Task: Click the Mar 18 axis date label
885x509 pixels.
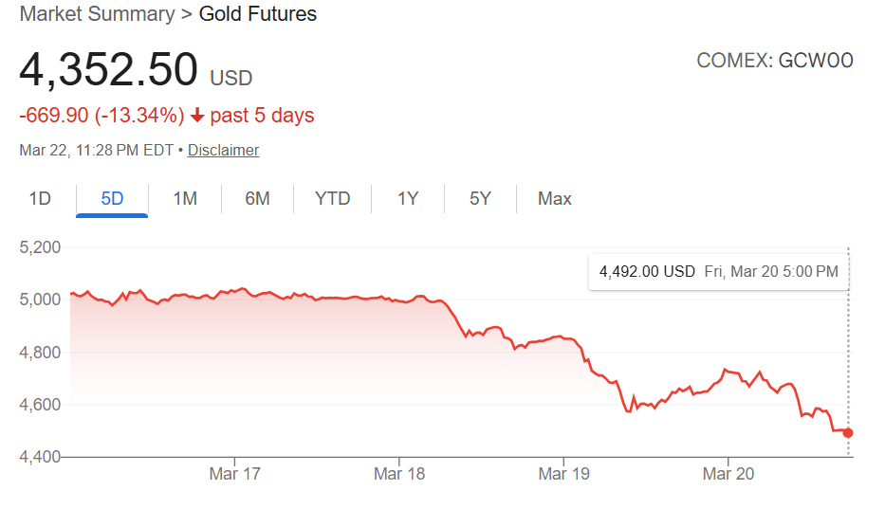Action: click(x=399, y=474)
